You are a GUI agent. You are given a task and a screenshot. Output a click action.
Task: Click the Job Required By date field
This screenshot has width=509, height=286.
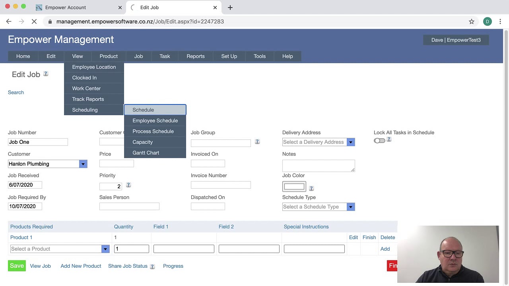(25, 206)
